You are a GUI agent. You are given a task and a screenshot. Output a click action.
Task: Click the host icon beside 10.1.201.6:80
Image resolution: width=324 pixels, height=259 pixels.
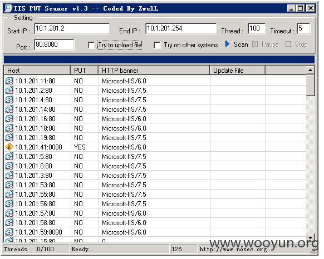coord(9,166)
